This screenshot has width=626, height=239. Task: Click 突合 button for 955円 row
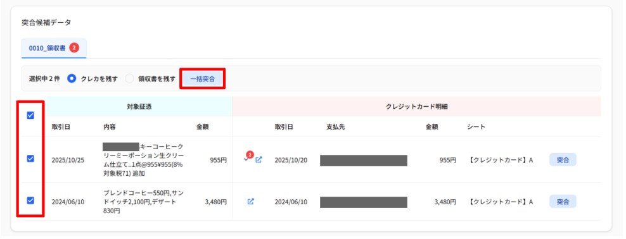[x=563, y=160]
